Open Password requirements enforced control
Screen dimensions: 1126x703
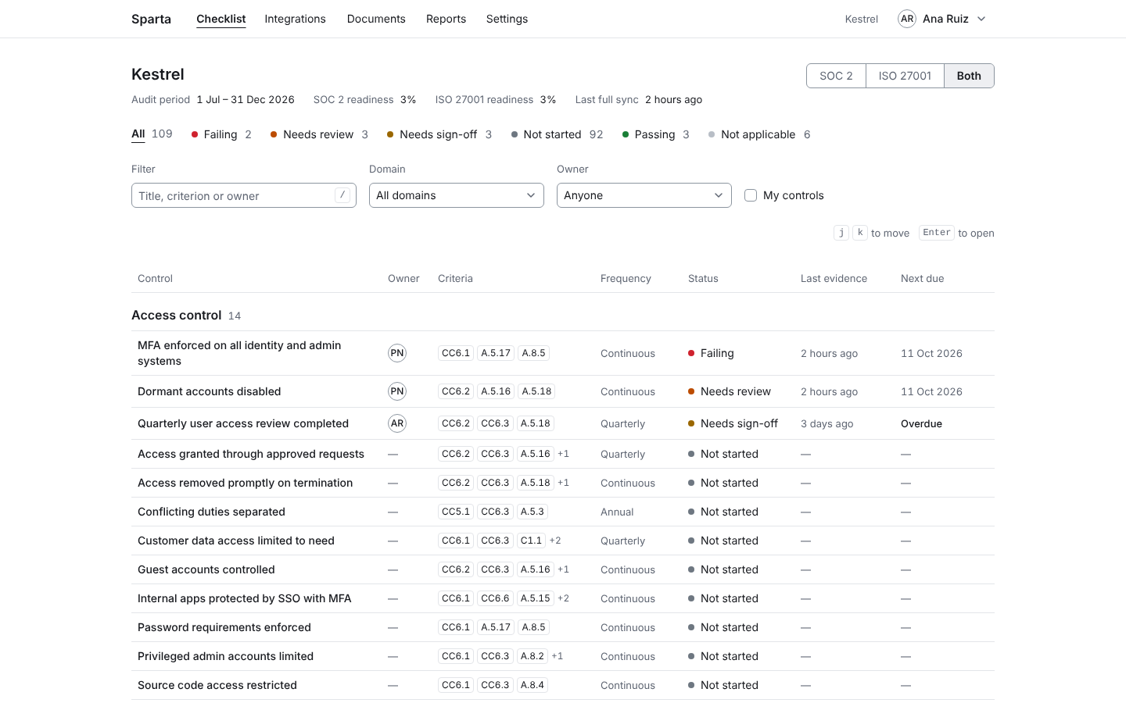click(x=224, y=627)
